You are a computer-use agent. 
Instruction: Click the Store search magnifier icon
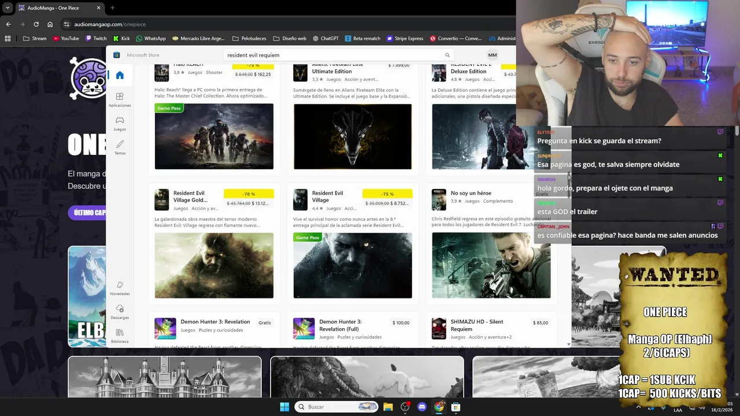(447, 55)
